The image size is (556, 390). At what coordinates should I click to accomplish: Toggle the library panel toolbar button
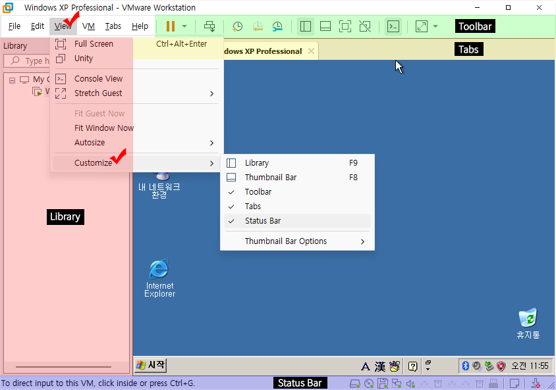pyautogui.click(x=305, y=26)
